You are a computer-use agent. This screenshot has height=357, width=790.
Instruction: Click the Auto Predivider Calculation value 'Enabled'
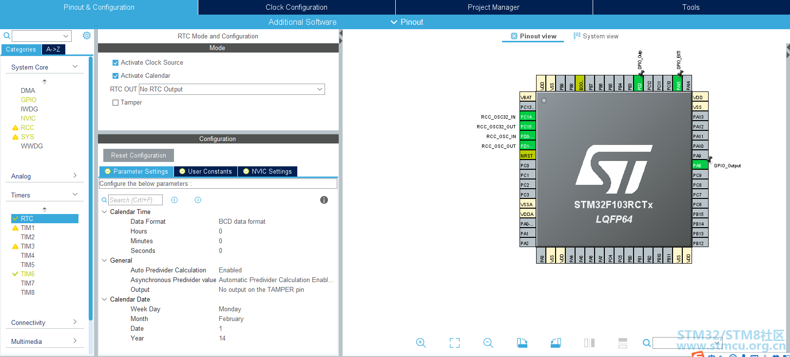[231, 270]
